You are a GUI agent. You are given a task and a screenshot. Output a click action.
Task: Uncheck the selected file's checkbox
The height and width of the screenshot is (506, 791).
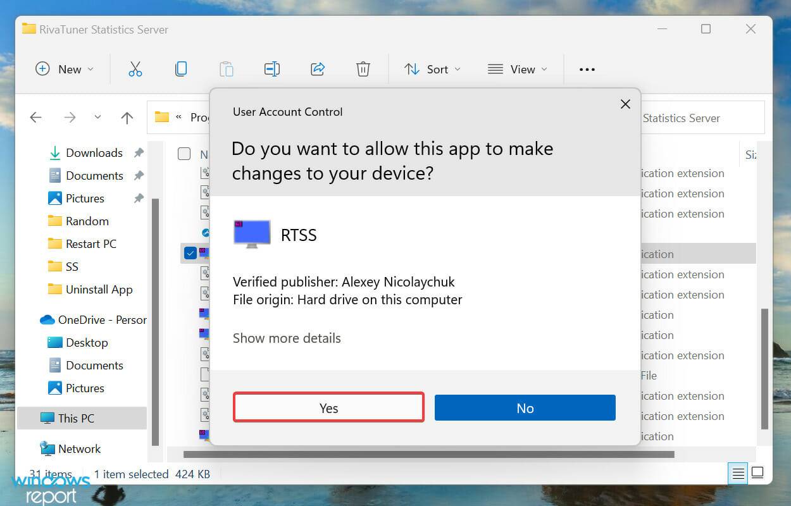190,254
